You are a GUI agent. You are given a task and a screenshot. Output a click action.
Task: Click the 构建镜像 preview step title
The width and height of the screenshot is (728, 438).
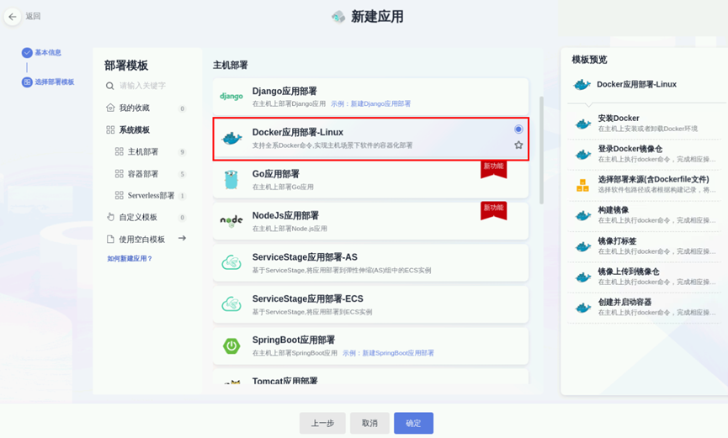pyautogui.click(x=613, y=210)
